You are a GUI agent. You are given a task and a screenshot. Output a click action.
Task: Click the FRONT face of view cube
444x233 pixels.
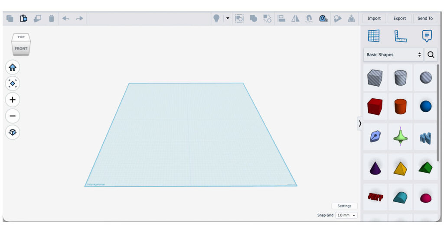coord(21,49)
